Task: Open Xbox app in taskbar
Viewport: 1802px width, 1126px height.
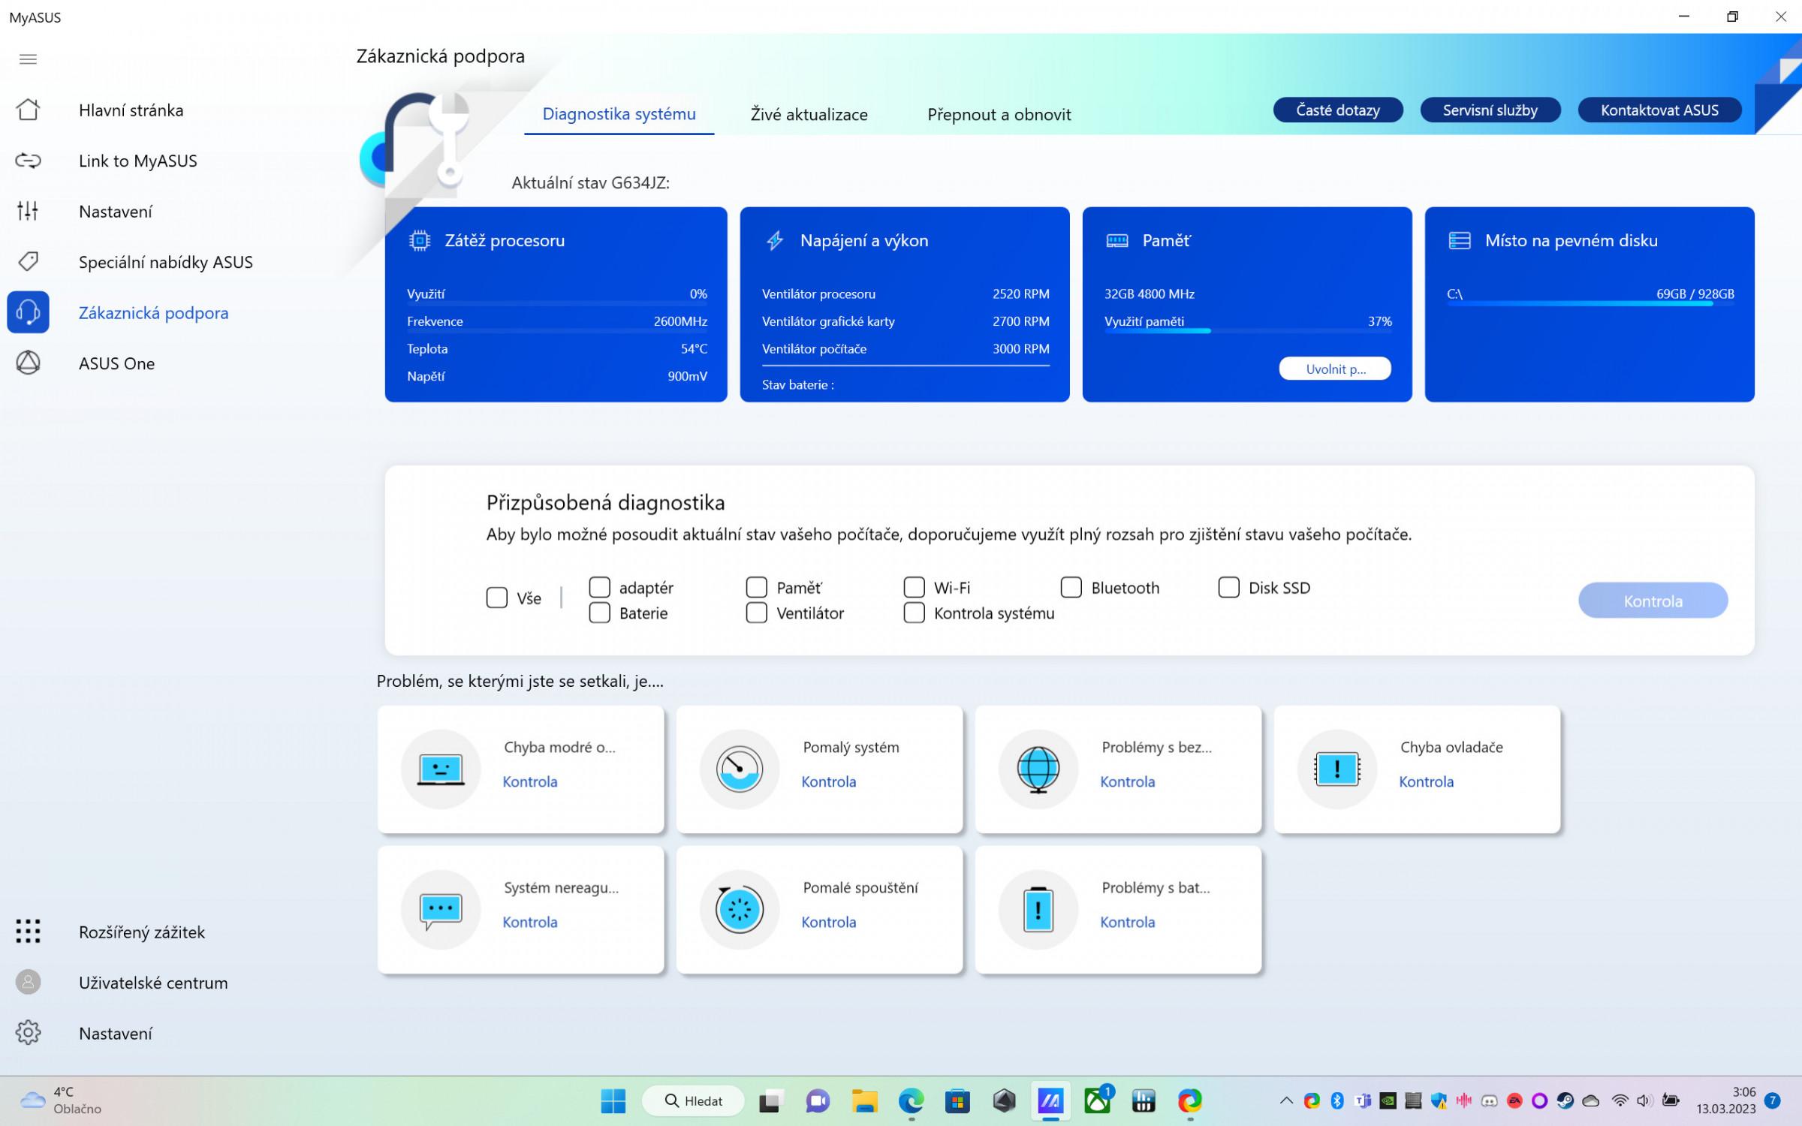Action: pos(1098,1100)
